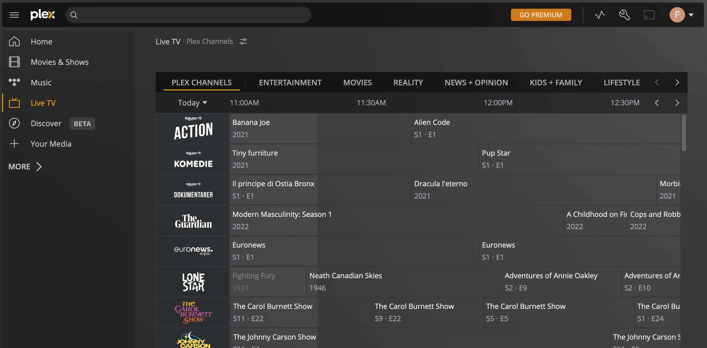707x348 pixels.
Task: Select the Pup Star program
Action: click(580, 159)
